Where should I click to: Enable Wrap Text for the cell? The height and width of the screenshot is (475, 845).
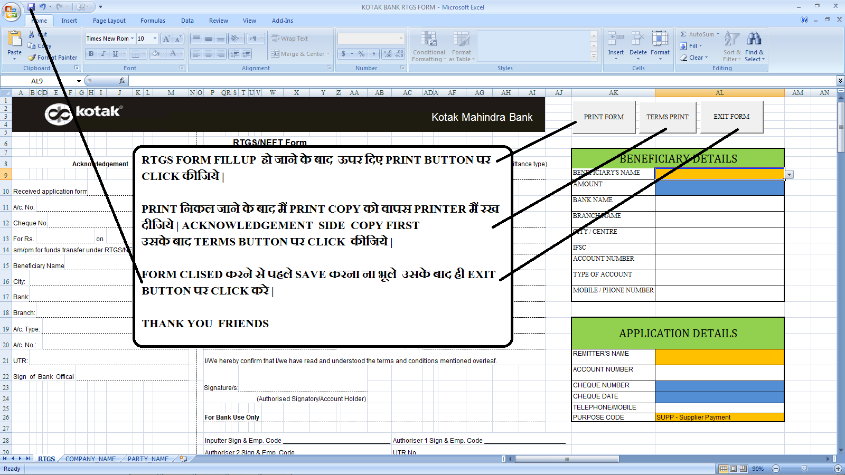point(289,38)
